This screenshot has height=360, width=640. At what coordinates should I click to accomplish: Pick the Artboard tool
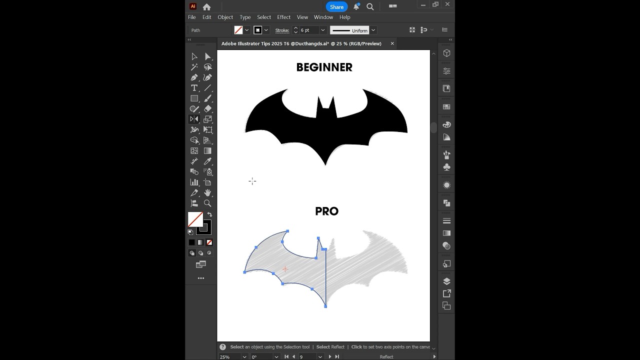click(x=207, y=182)
